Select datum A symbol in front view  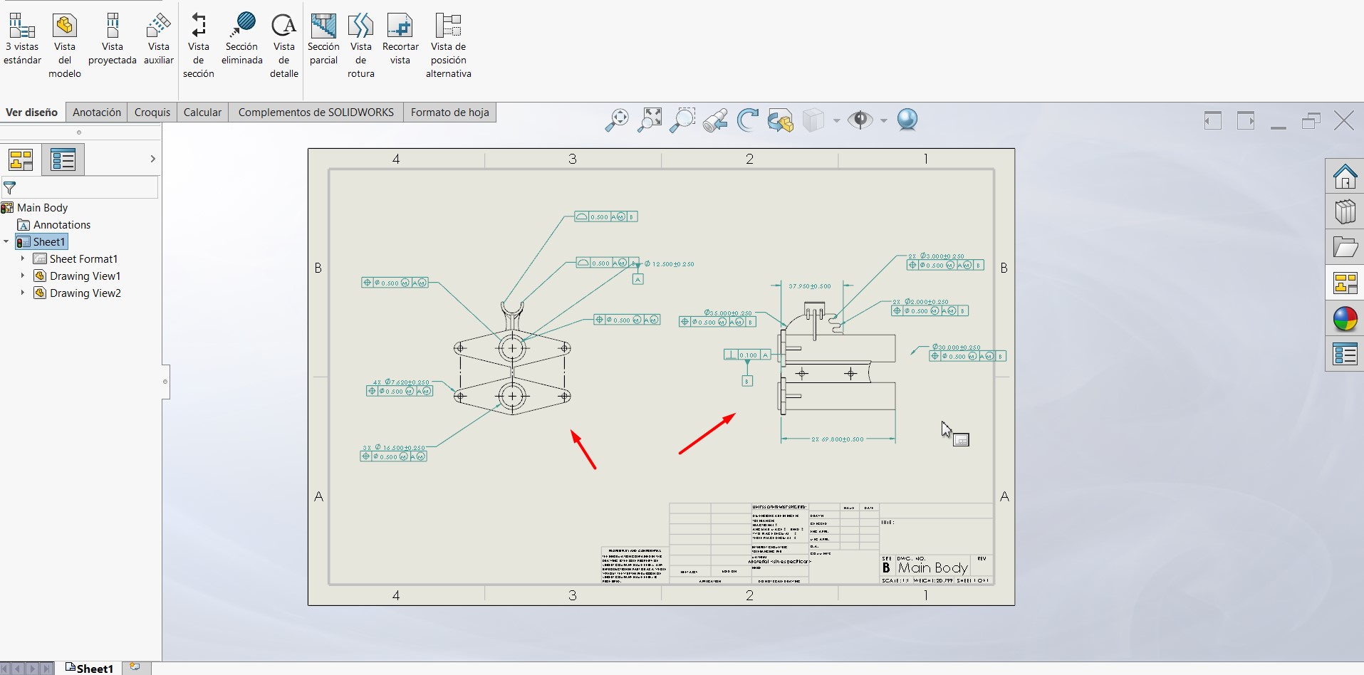tap(638, 279)
